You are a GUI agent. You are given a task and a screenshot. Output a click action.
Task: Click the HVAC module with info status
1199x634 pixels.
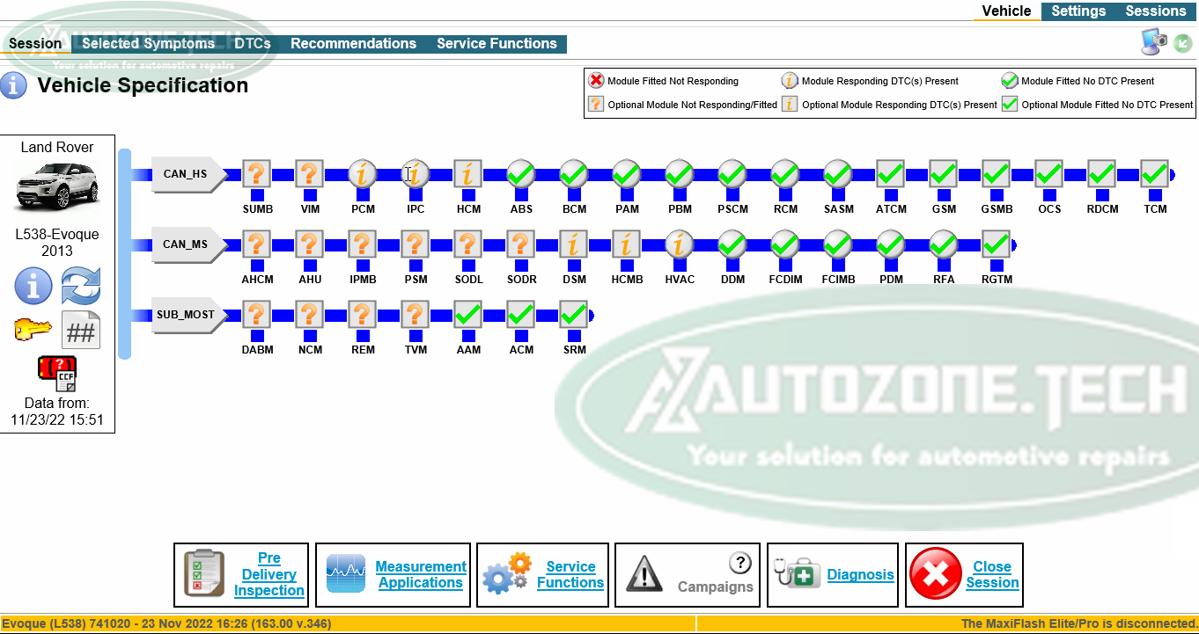(x=679, y=244)
